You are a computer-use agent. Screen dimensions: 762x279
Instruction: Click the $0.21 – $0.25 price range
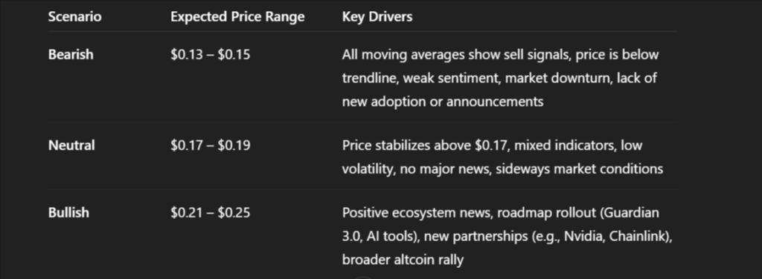click(211, 212)
